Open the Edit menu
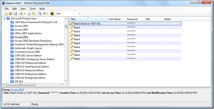214x109 pixels. [15, 9]
